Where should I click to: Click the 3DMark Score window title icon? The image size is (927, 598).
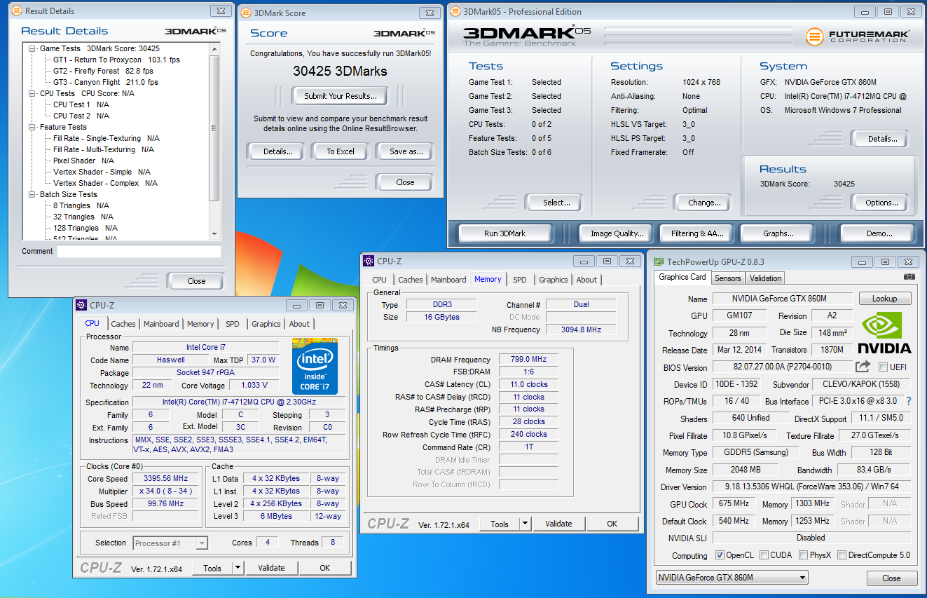[246, 13]
